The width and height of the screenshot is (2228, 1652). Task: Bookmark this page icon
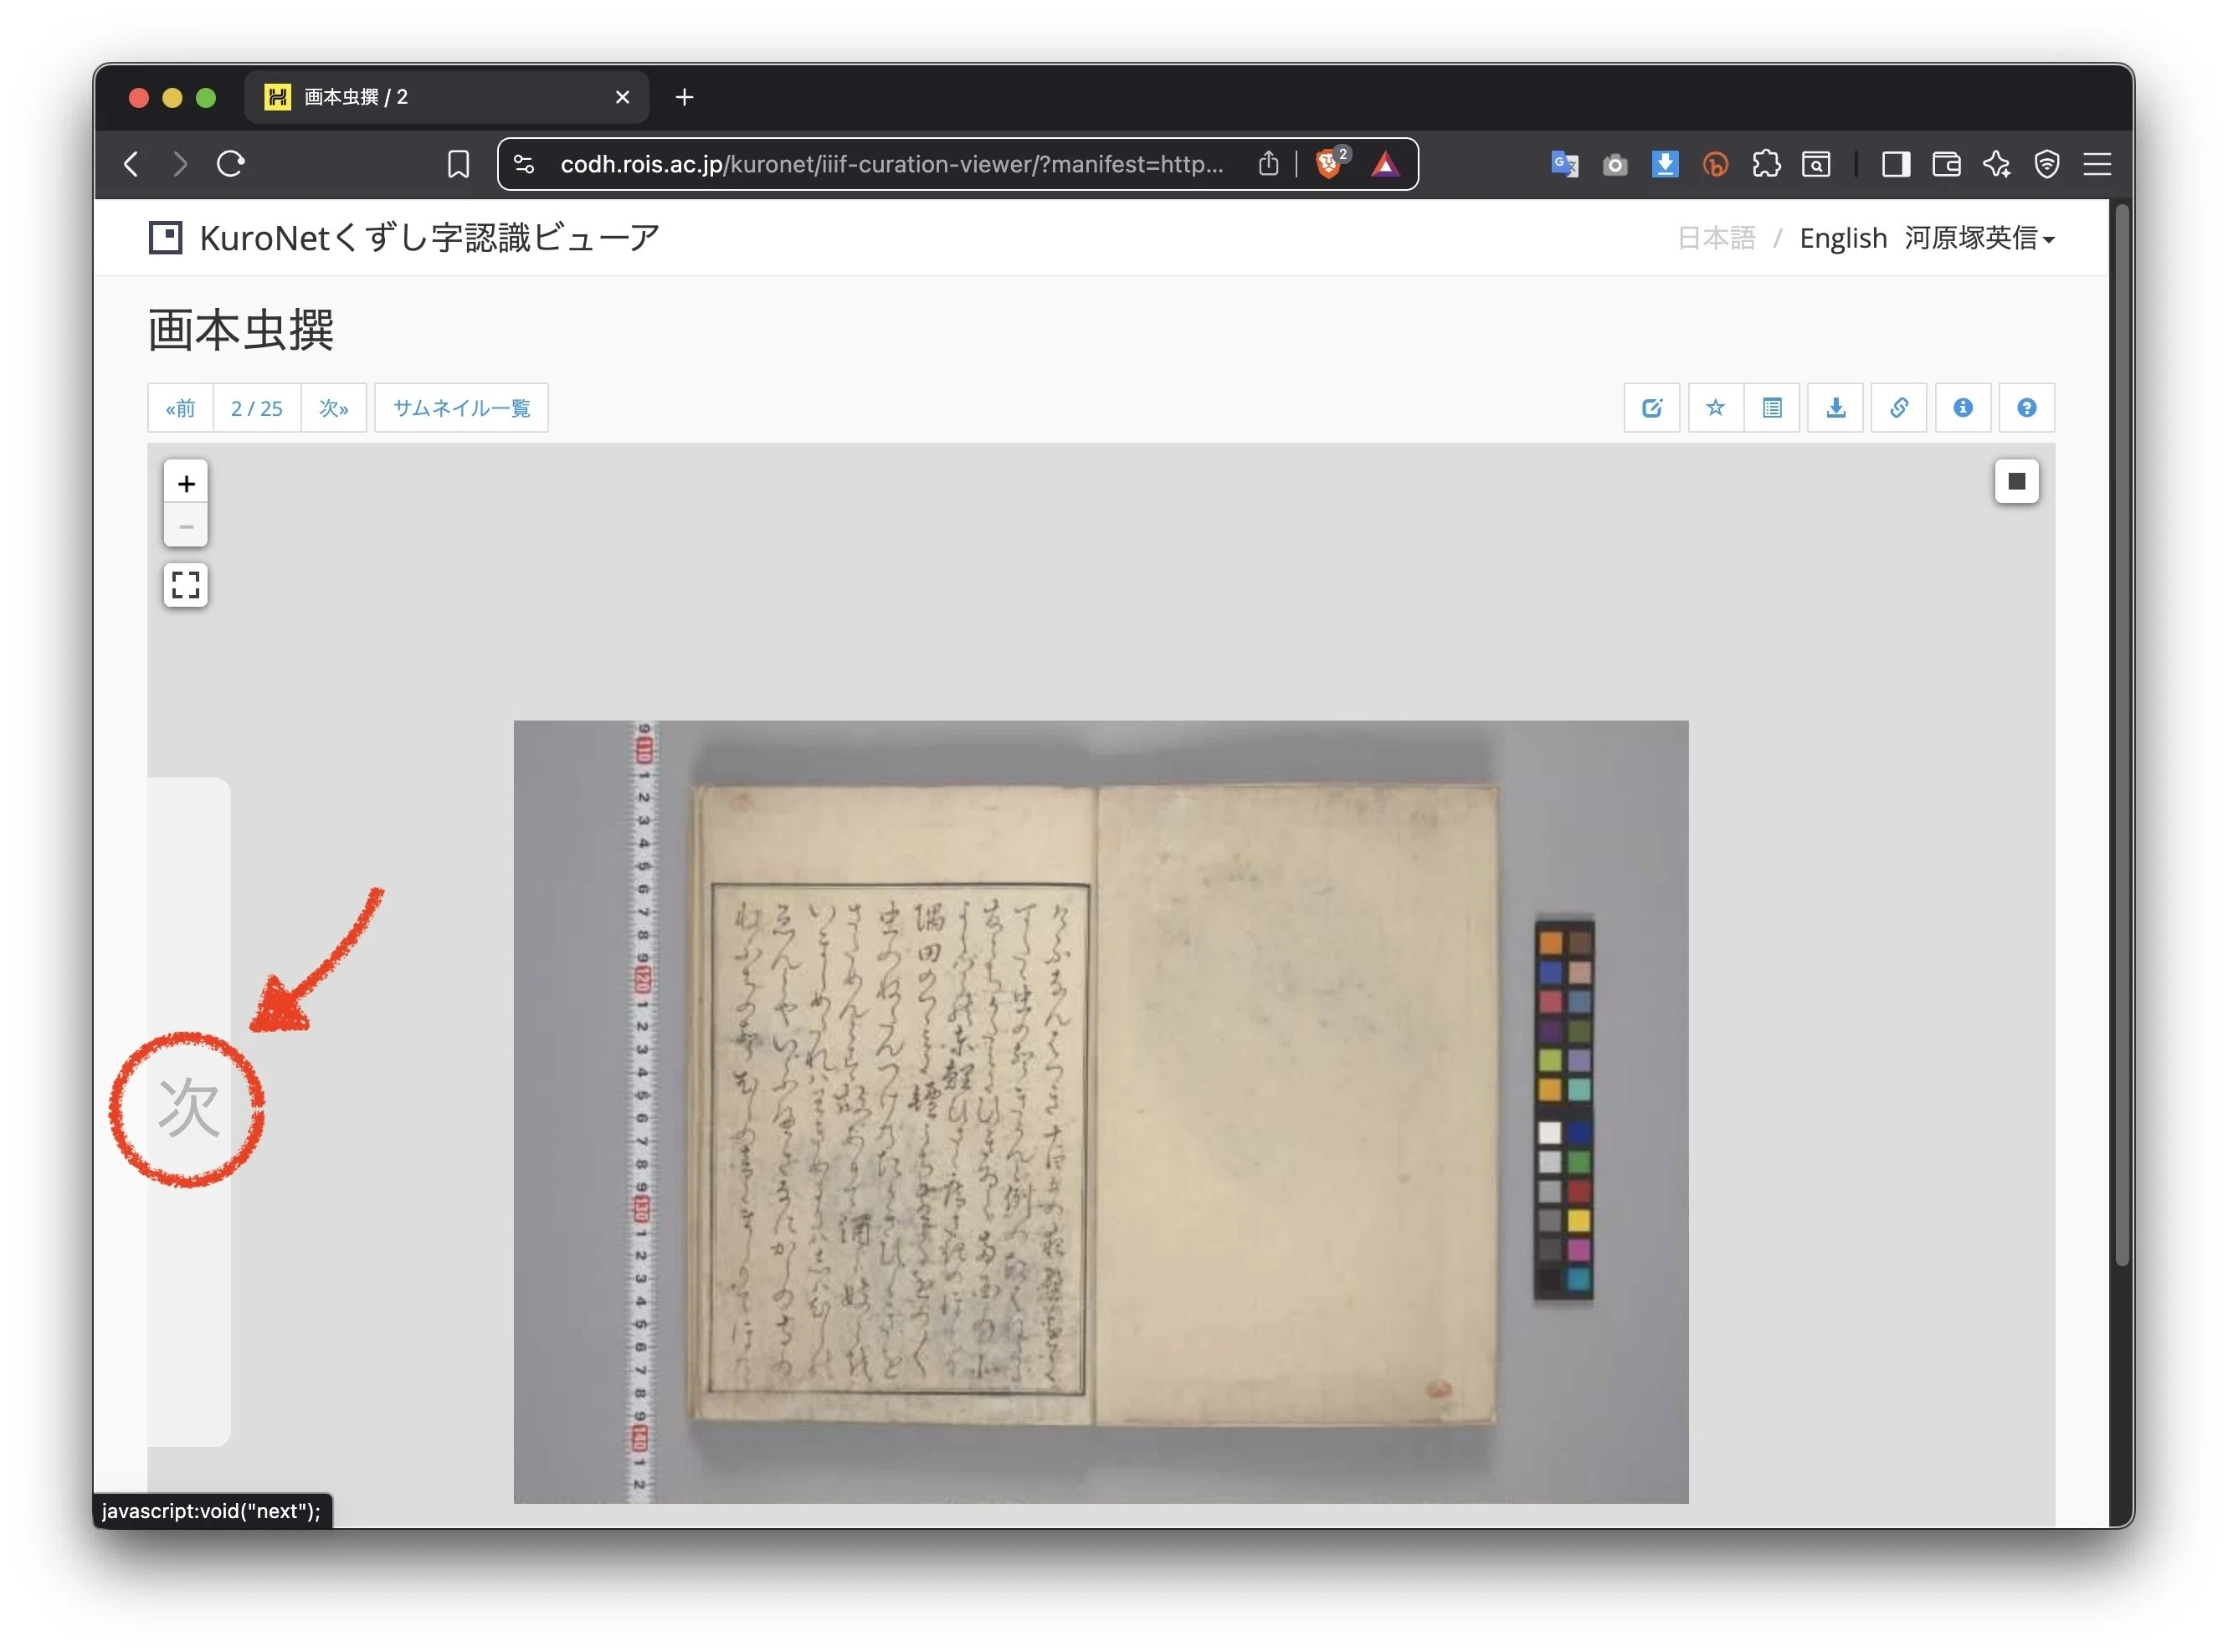coord(458,164)
